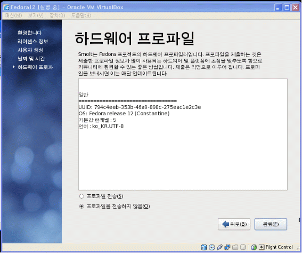Click the 뒤로(B) back button
Viewport: 302px width, 253px height.
(x=234, y=224)
